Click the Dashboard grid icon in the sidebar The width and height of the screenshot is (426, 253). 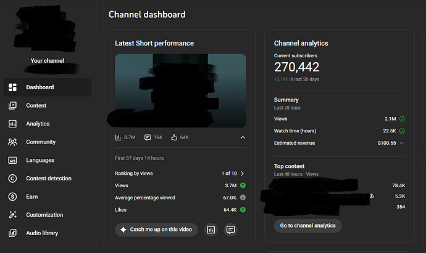12,87
